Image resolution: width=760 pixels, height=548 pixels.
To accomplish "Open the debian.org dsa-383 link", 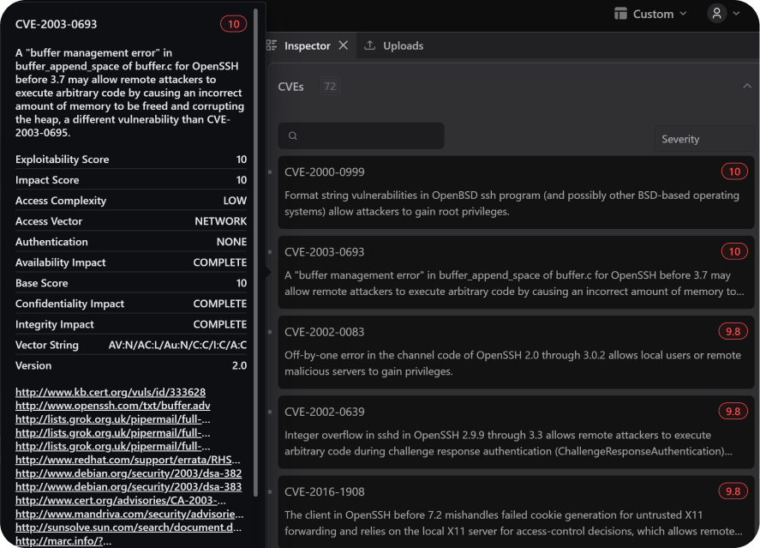I will pyautogui.click(x=129, y=486).
